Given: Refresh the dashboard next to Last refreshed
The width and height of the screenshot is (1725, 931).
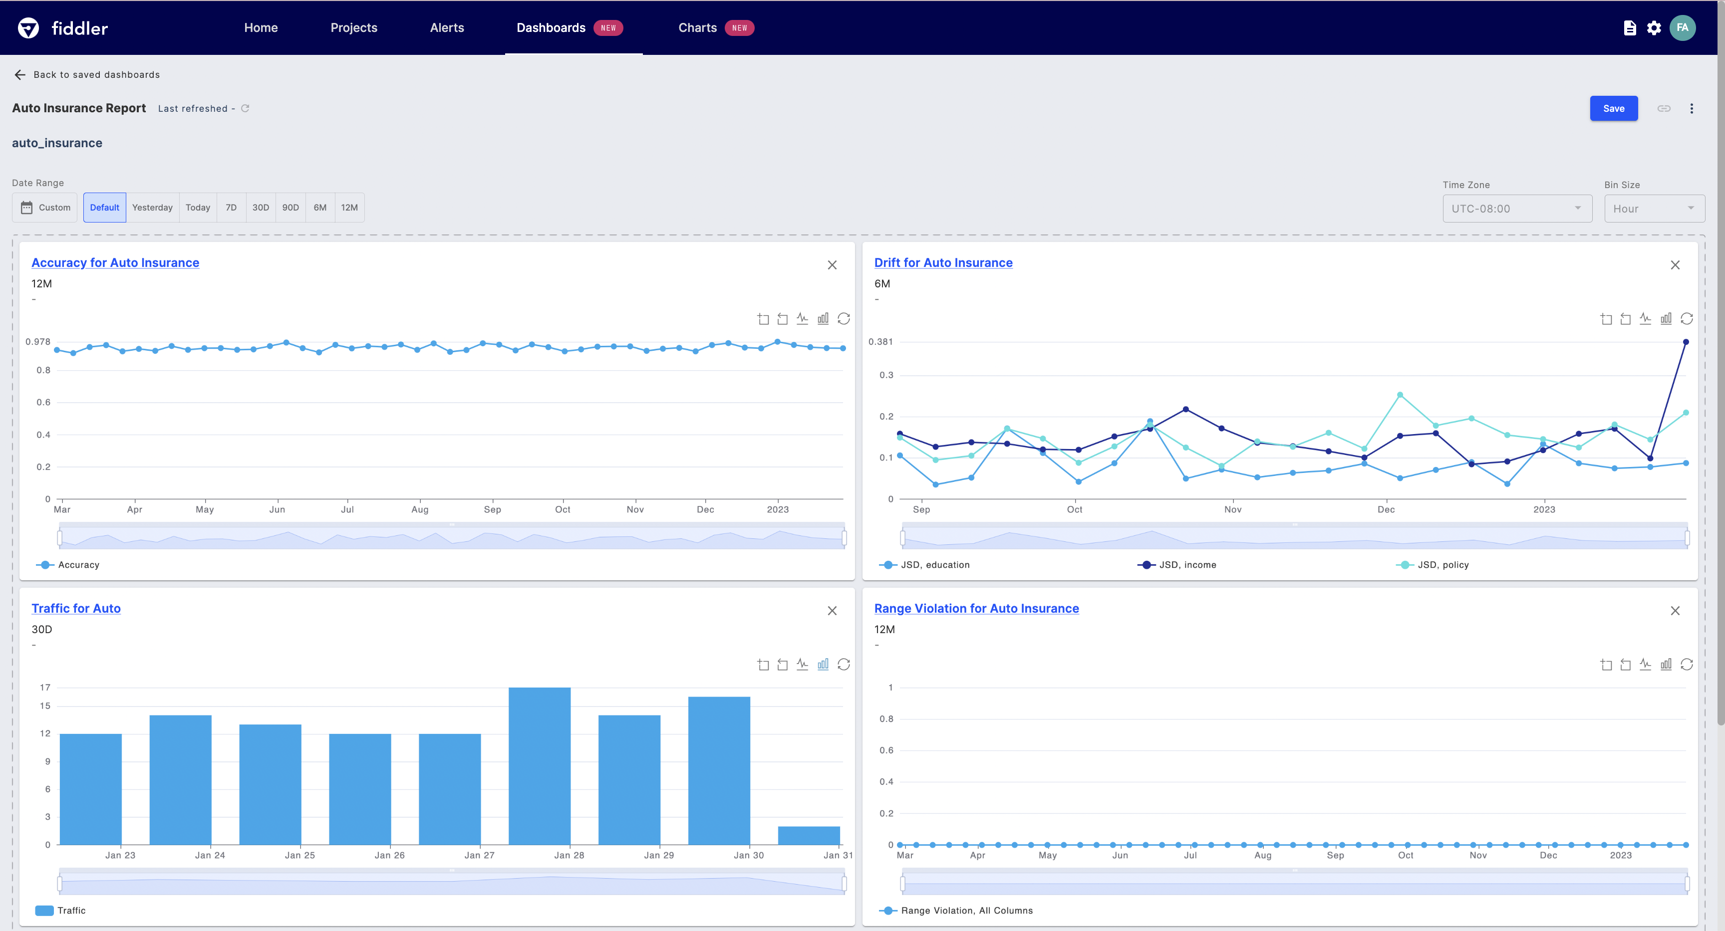Looking at the screenshot, I should [245, 108].
